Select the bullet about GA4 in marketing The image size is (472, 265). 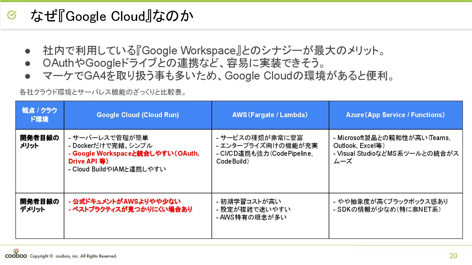218,76
